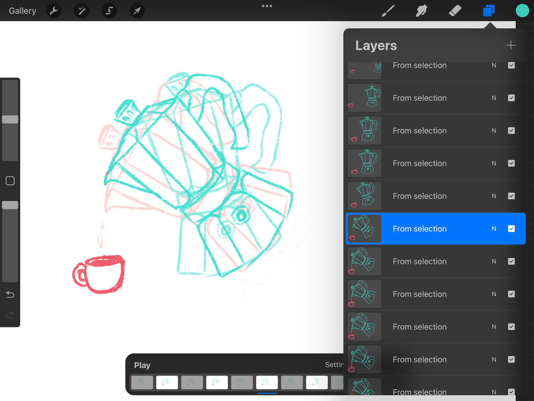Open the Actions wrench menu
The image size is (534, 401).
click(54, 11)
